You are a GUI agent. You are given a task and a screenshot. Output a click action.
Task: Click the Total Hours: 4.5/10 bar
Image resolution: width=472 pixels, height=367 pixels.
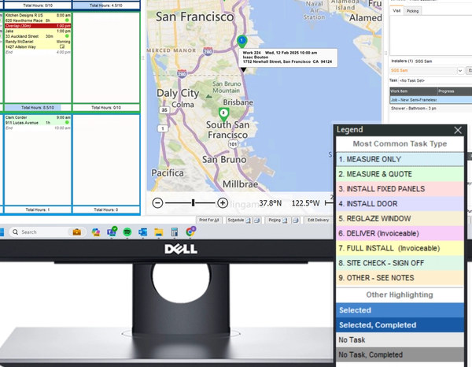pos(106,6)
